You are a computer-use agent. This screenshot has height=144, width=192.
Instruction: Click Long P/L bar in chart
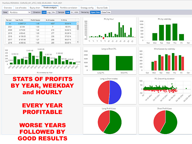[101, 63]
